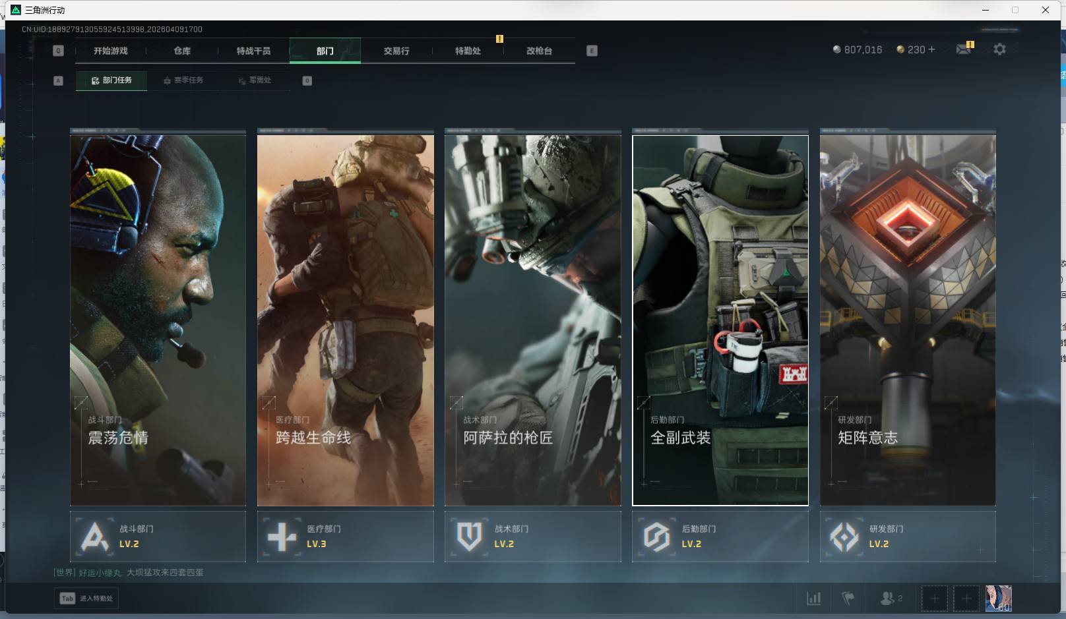Image resolution: width=1066 pixels, height=619 pixels.
Task: Click the flag icon in bottom bar
Action: (848, 599)
